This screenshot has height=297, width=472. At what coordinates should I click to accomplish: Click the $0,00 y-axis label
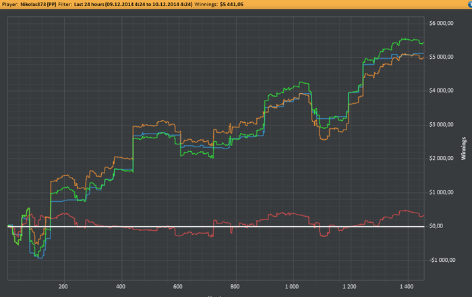pos(436,226)
